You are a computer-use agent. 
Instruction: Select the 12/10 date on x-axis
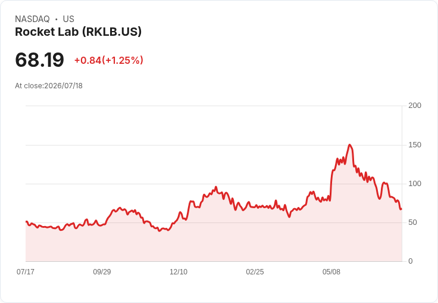[x=179, y=272]
